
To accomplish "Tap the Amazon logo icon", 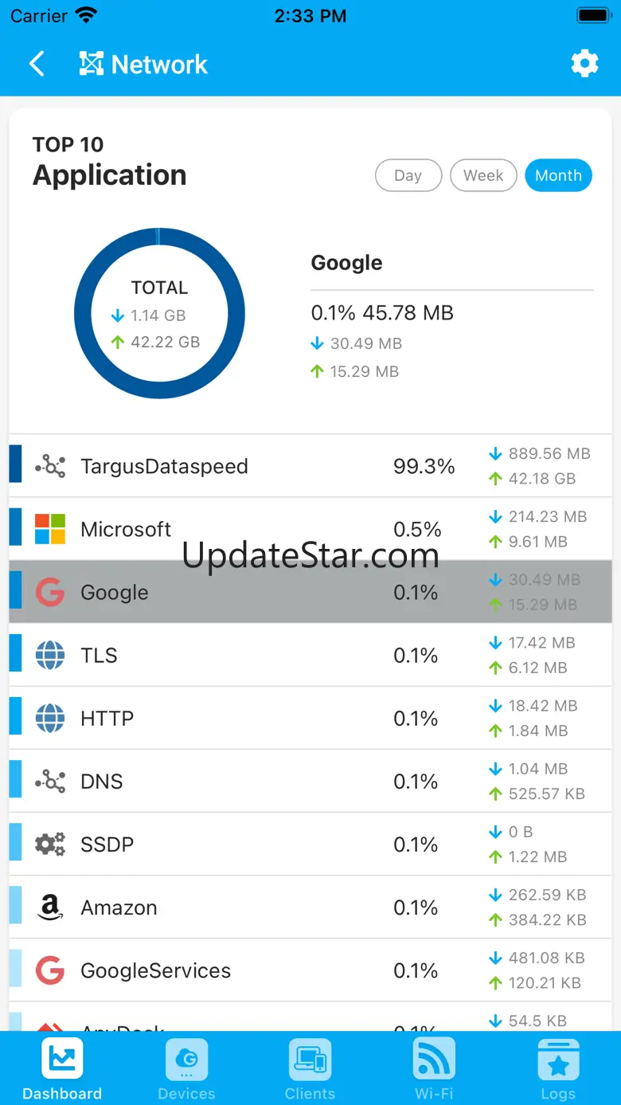I will [x=50, y=907].
